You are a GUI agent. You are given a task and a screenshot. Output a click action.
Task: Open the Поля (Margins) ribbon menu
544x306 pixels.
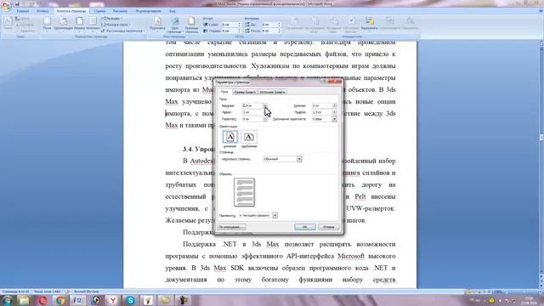click(48, 24)
